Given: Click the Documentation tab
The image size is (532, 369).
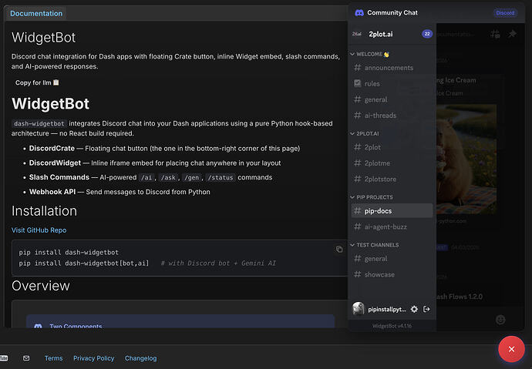Looking at the screenshot, I should [x=36, y=14].
